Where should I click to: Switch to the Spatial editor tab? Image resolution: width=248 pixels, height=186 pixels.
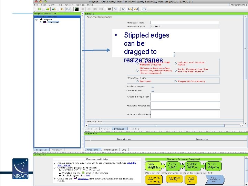click(x=105, y=129)
